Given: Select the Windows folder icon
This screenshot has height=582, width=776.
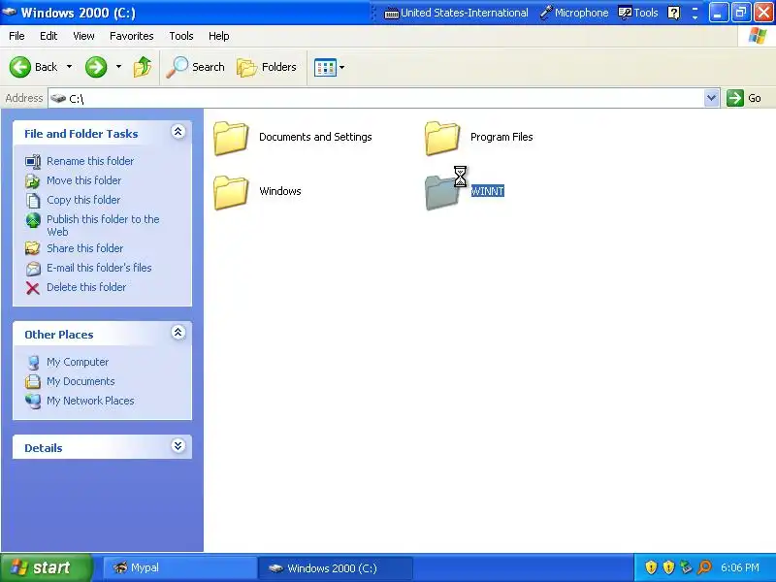Looking at the screenshot, I should 231,192.
